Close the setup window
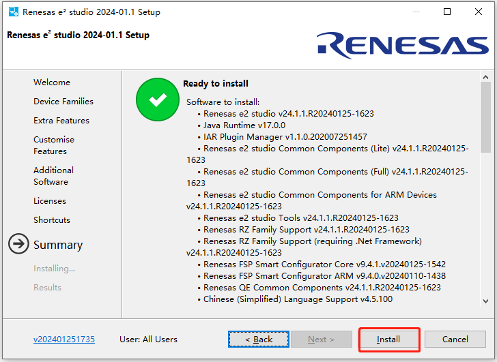The height and width of the screenshot is (362, 497). 479,12
